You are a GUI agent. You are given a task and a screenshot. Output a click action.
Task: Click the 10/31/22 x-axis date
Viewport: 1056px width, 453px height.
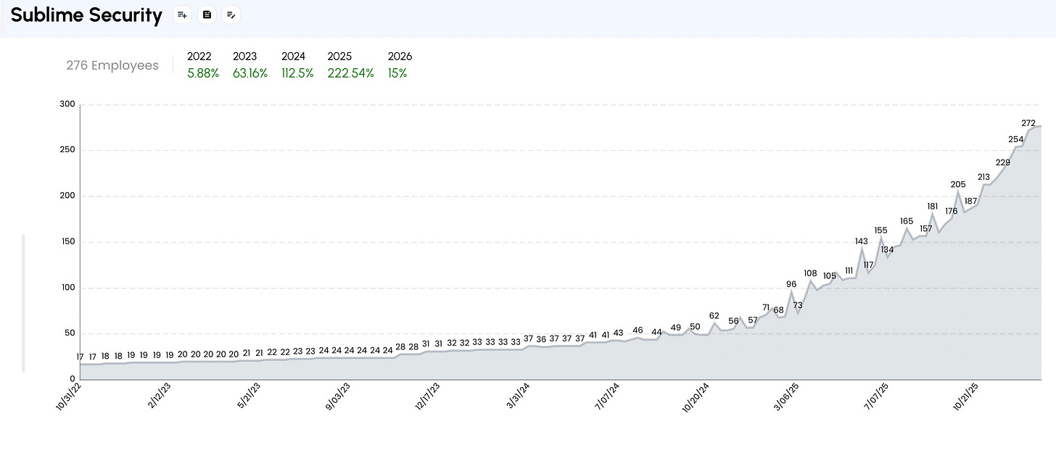69,397
